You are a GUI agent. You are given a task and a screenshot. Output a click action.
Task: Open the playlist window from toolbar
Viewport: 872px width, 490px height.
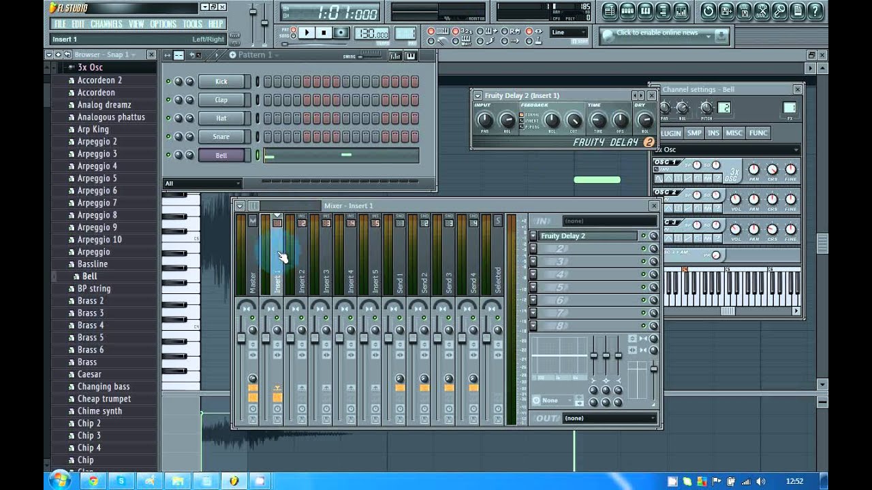610,11
